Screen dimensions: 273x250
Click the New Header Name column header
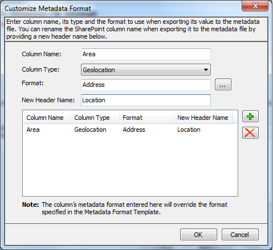click(x=203, y=118)
